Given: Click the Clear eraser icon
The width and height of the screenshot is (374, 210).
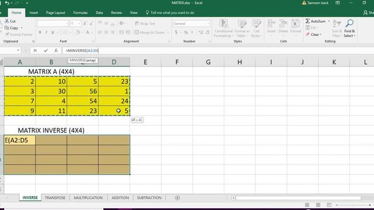Looking at the screenshot, I should point(308,34).
